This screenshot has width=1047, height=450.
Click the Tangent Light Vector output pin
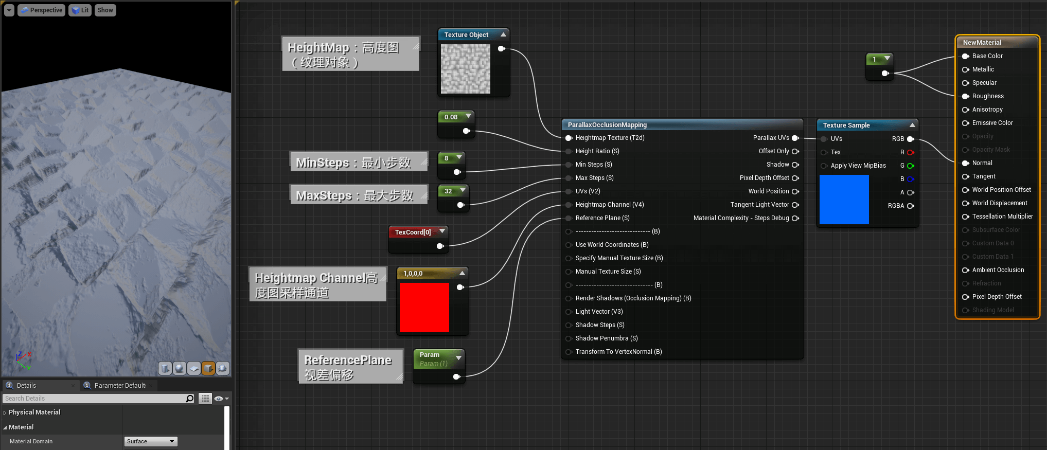pyautogui.click(x=795, y=205)
